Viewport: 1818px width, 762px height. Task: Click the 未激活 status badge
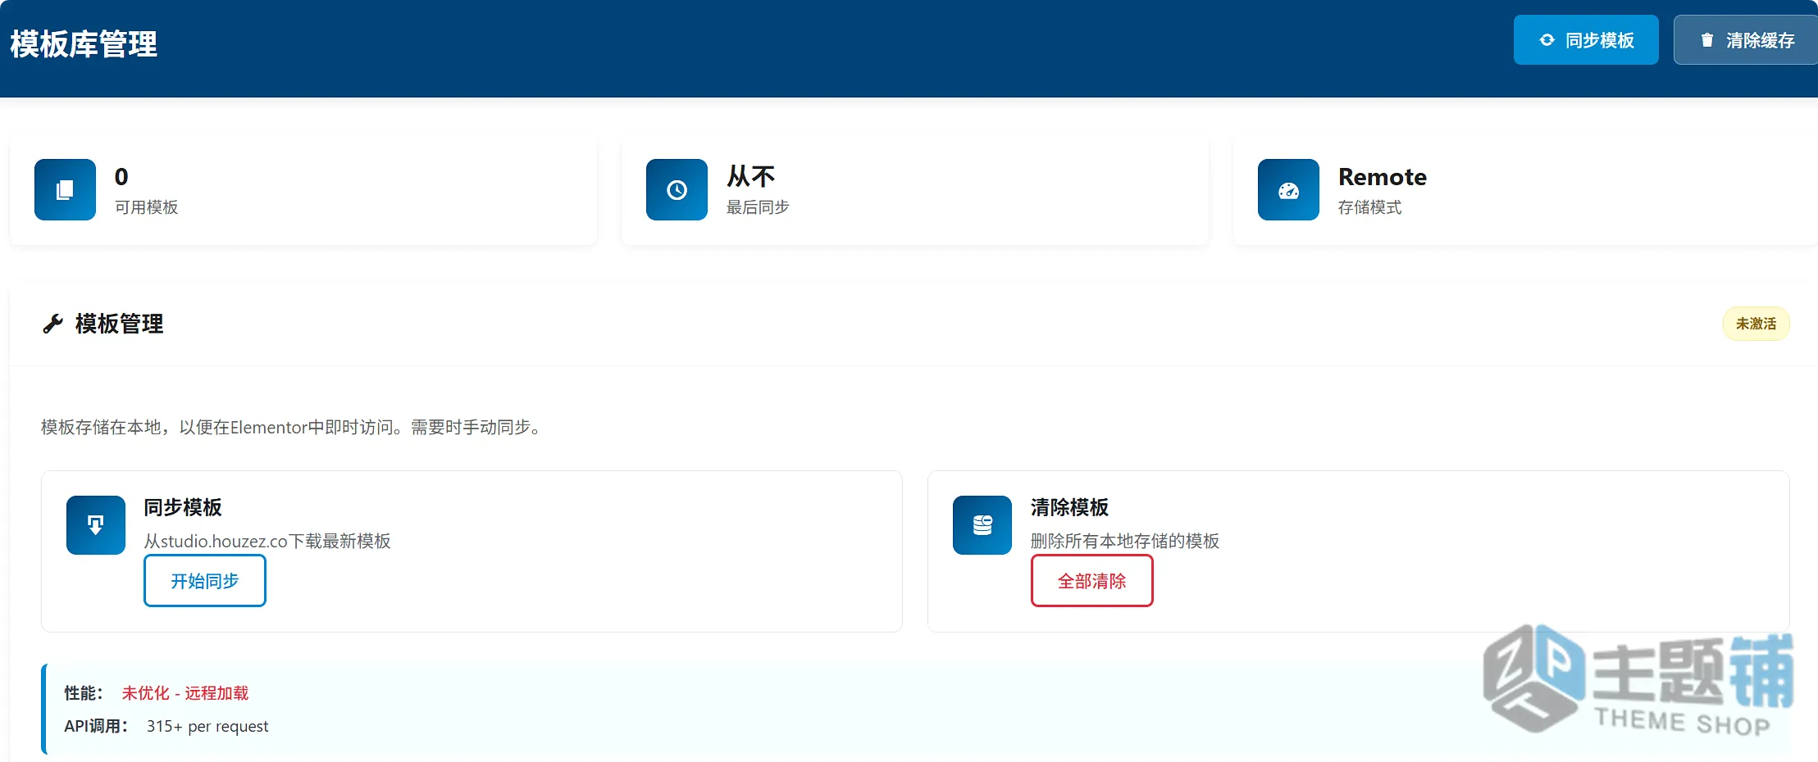(1756, 324)
